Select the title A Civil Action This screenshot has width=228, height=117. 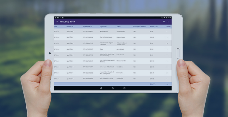104,31
